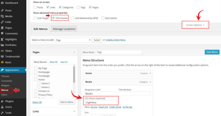Open the Most Recent pages tab
Viewport: 221px width, 116px height.
40,62
